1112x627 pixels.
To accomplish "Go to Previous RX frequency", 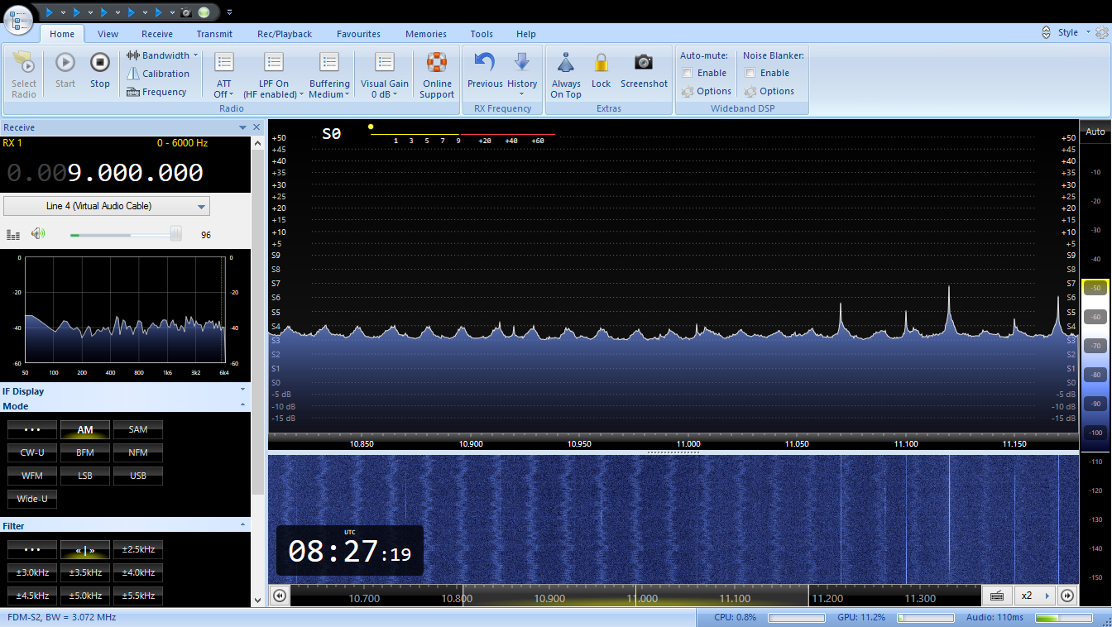I will [484, 64].
